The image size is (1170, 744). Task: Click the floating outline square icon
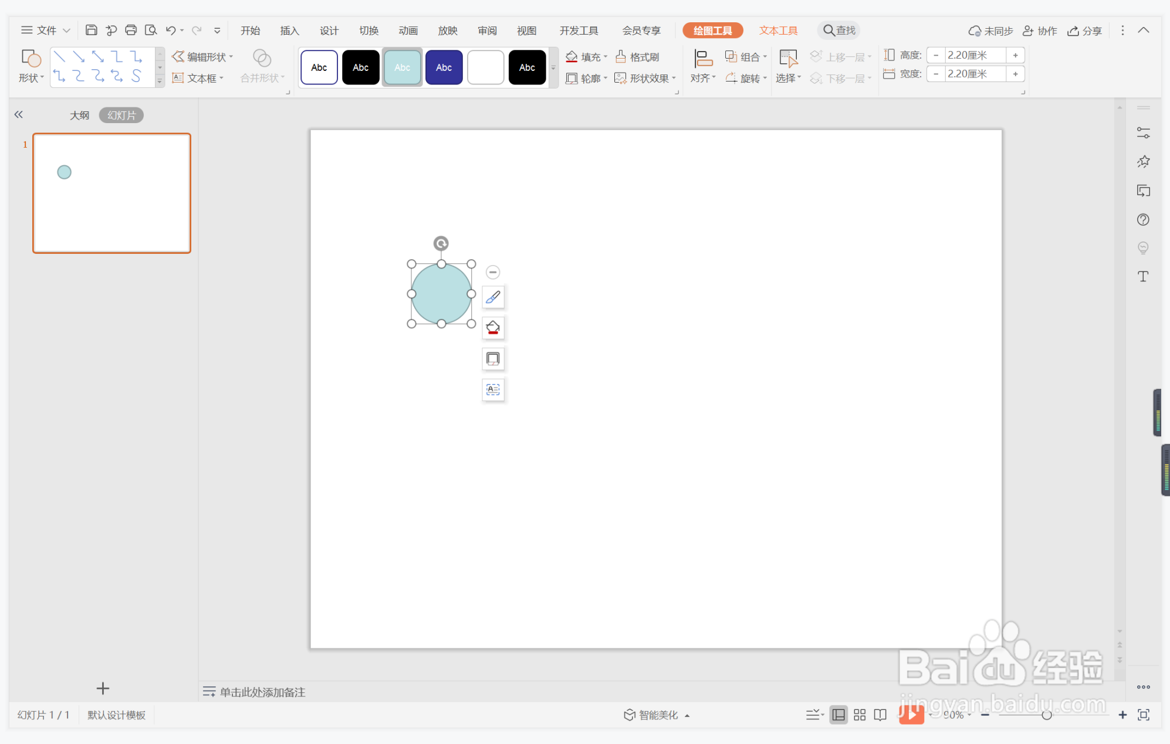click(x=493, y=358)
